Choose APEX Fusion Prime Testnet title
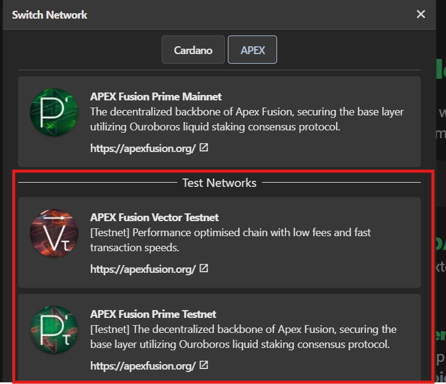446x384 pixels. point(153,314)
